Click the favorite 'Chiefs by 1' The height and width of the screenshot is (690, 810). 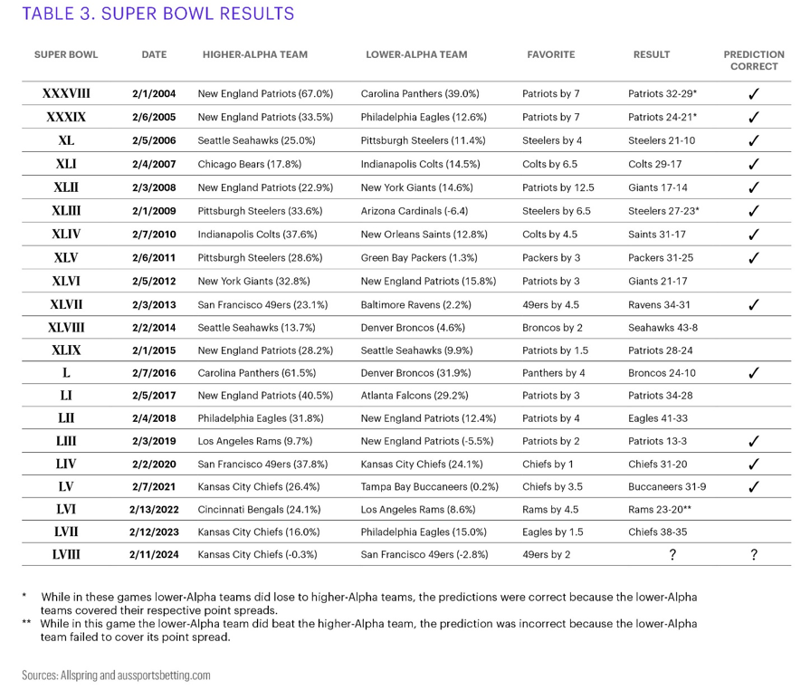click(x=548, y=465)
